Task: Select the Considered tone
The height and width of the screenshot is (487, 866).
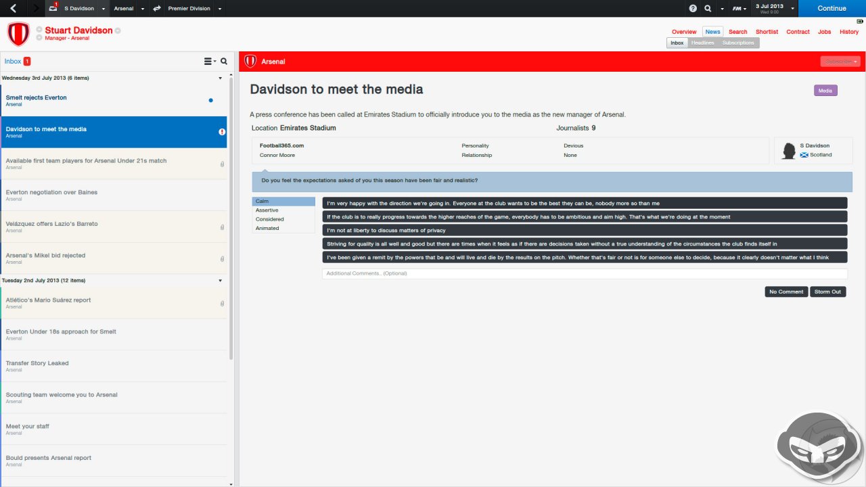Action: tap(283, 219)
